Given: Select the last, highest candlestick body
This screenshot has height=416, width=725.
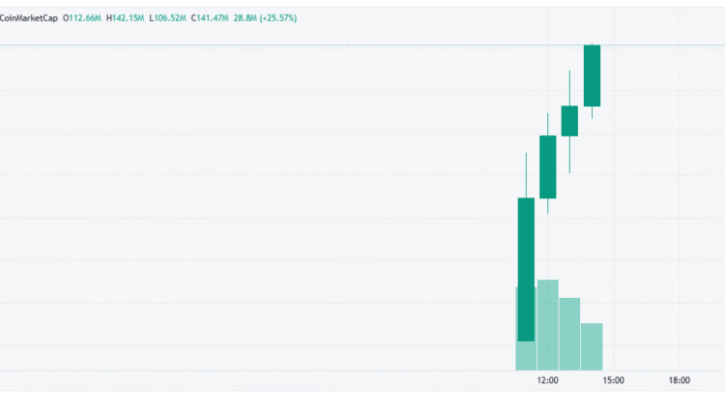Looking at the screenshot, I should click(x=592, y=75).
